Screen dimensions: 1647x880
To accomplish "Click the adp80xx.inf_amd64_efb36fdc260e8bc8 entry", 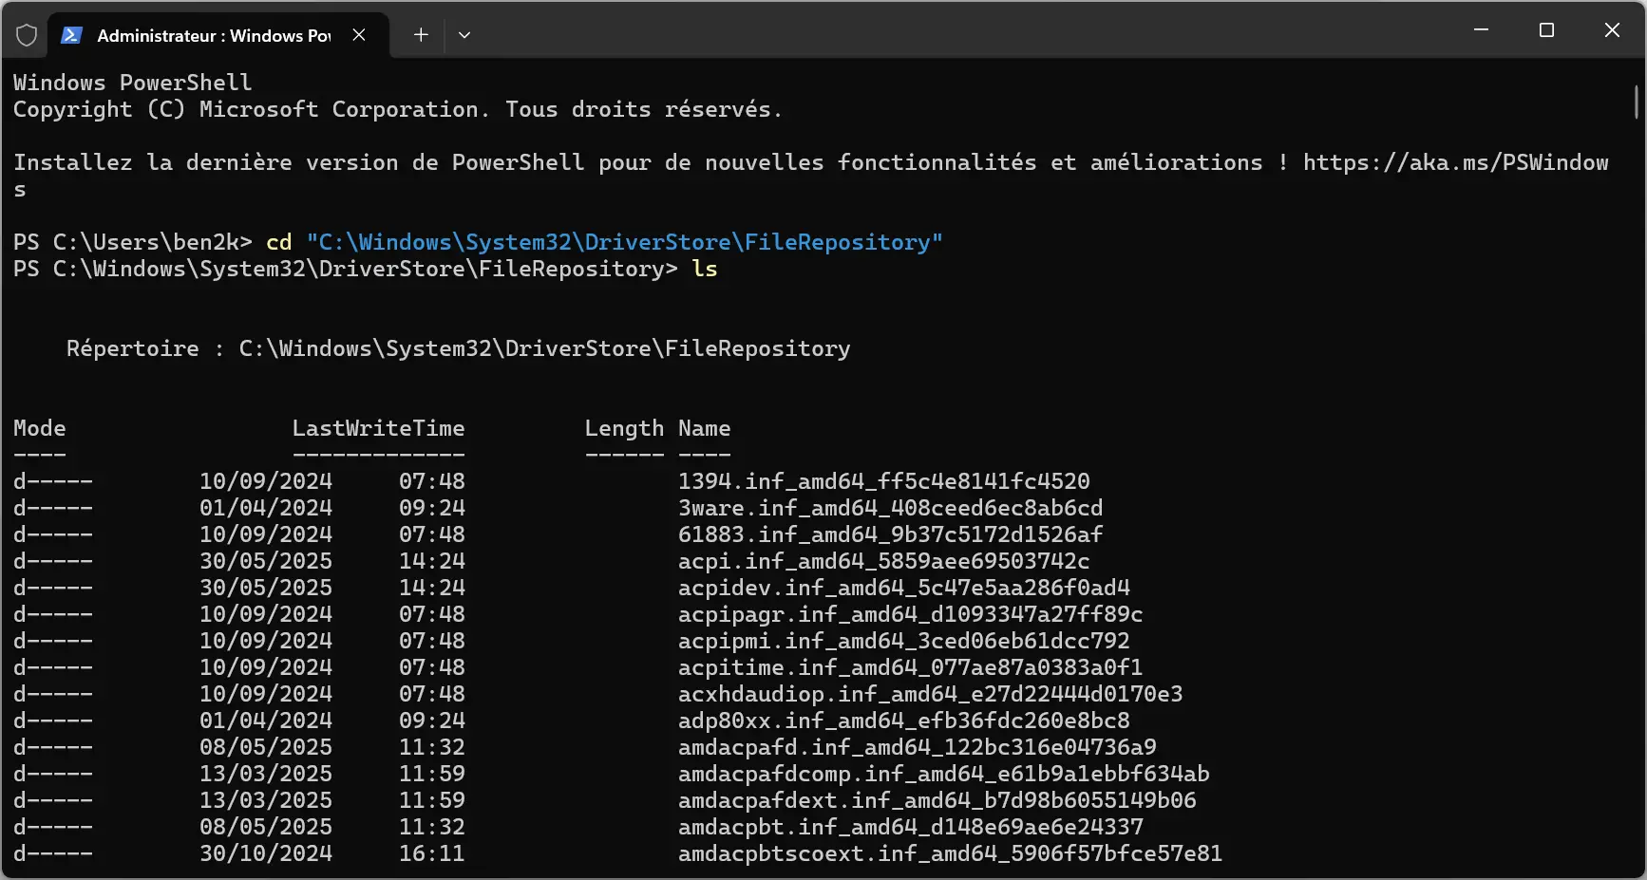I will point(904,721).
